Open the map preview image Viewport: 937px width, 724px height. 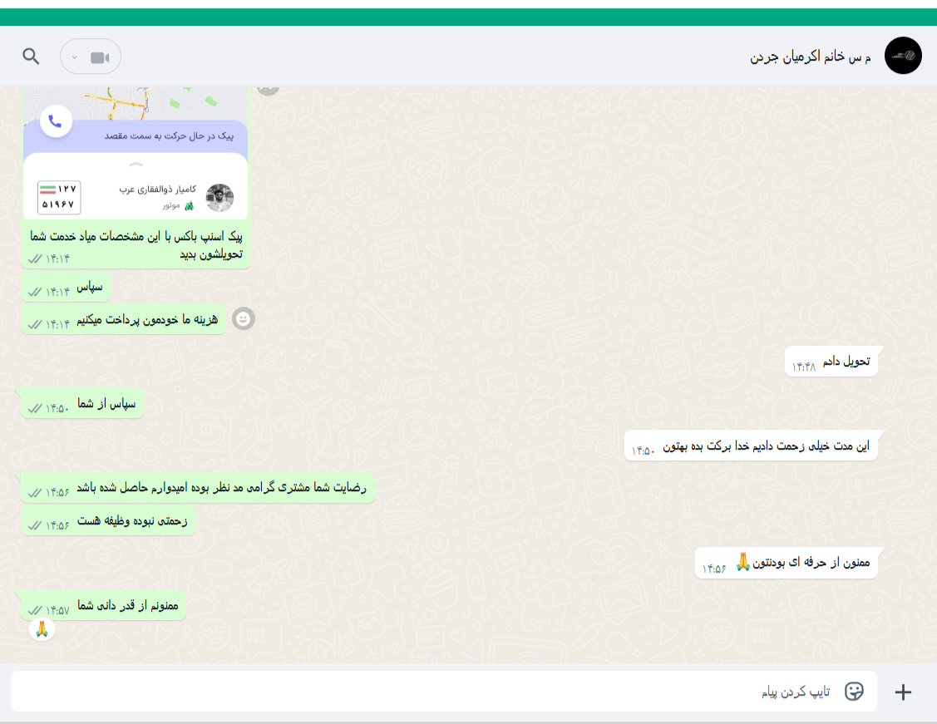(x=136, y=103)
